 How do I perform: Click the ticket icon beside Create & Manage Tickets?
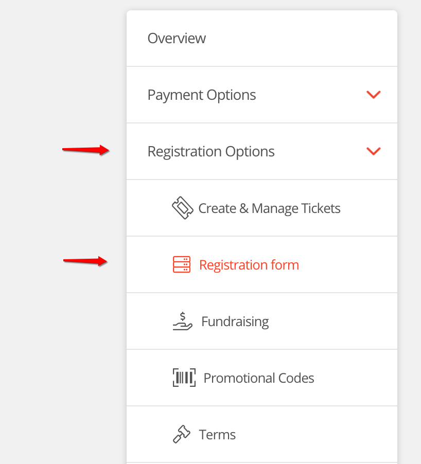tap(182, 208)
